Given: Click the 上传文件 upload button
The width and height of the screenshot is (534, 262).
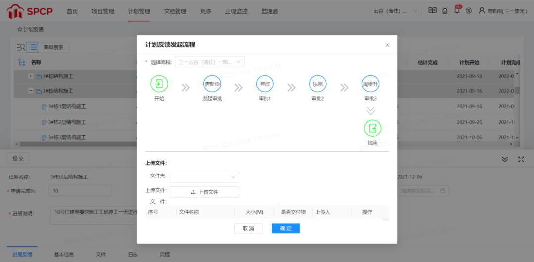Looking at the screenshot, I should (x=204, y=192).
